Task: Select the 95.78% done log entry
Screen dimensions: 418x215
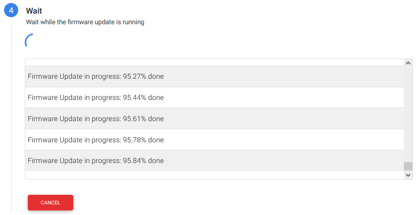Action: [x=96, y=140]
